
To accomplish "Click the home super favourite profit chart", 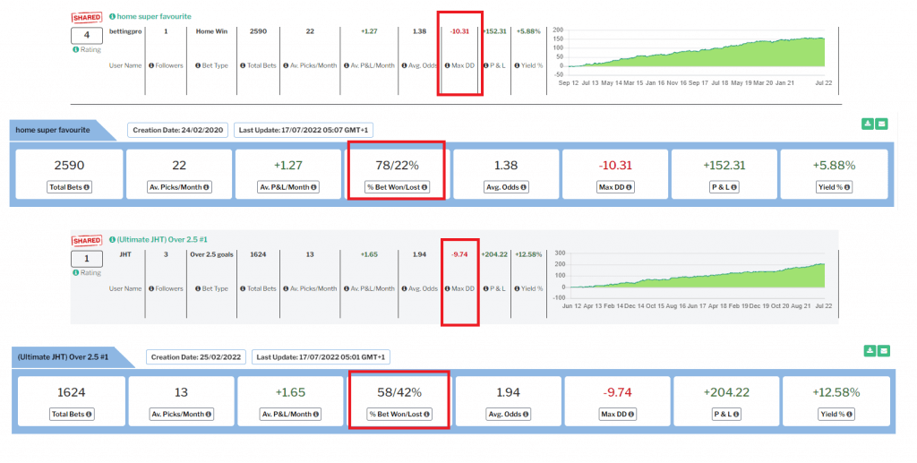I will tap(690, 47).
